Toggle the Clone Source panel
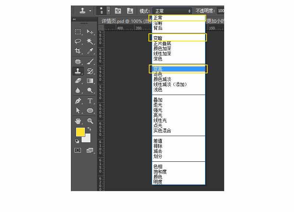Image resolution: width=294 pixels, height=212 pixels. (130, 11)
